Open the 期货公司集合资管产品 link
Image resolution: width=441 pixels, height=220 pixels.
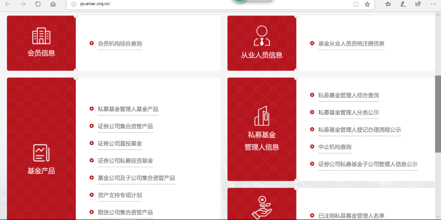pos(125,212)
